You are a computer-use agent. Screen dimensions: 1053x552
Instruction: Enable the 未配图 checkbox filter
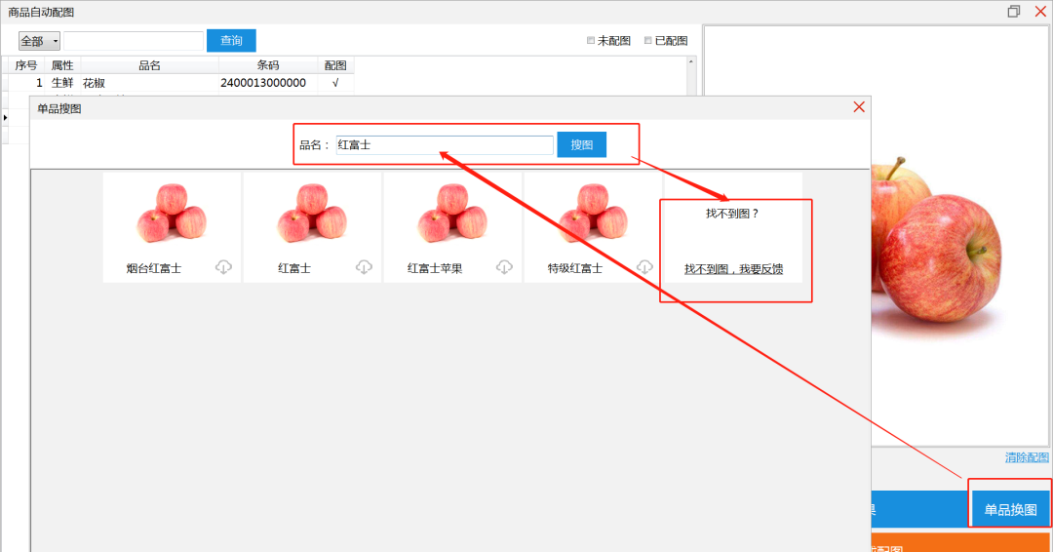coord(591,41)
